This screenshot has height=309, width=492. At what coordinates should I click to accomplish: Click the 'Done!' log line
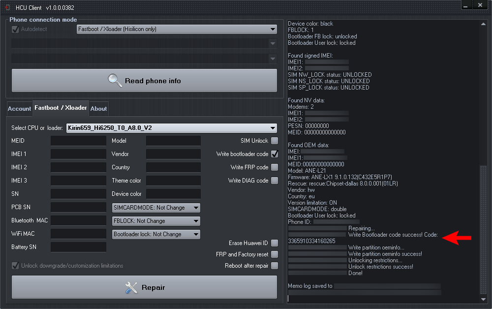pos(355,273)
